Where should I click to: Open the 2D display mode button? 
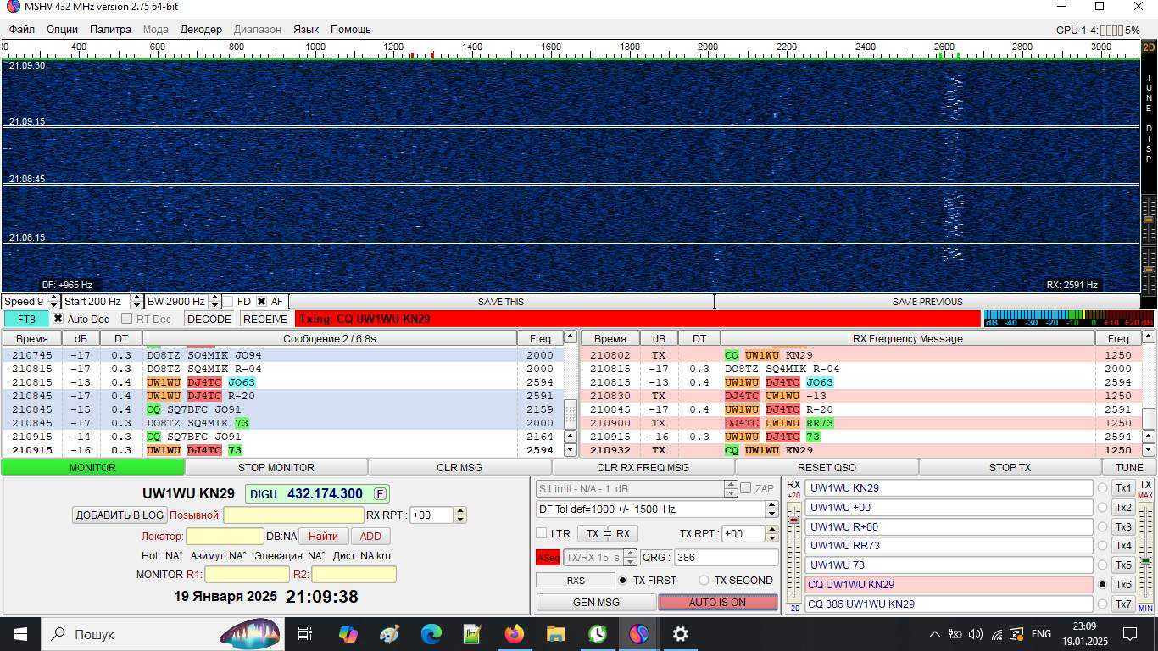[1149, 48]
